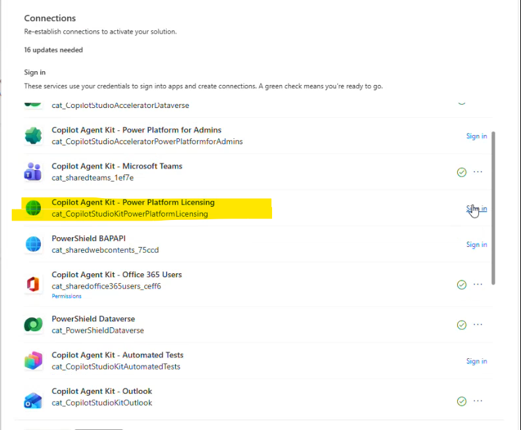Sign in to Power Platform for Admins

click(x=476, y=136)
